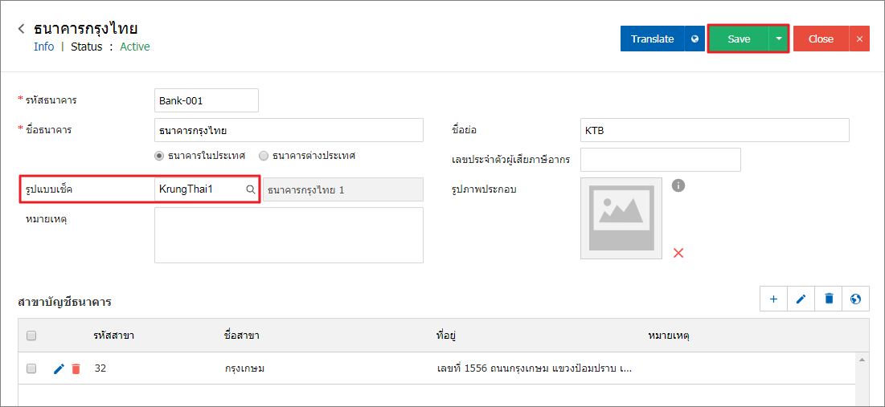Select ธนาคารในประเทศ radio option
885x407 pixels.
[x=159, y=156]
